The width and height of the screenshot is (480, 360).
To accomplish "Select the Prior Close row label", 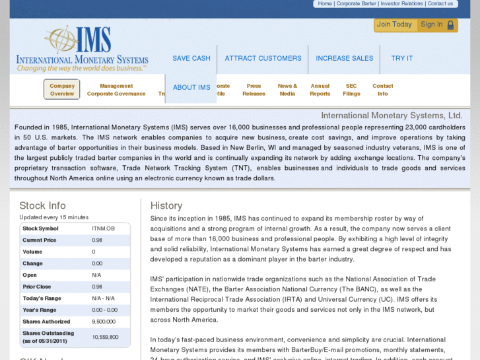I will pos(37,287).
